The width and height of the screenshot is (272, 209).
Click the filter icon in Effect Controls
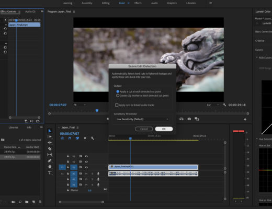pos(26,121)
